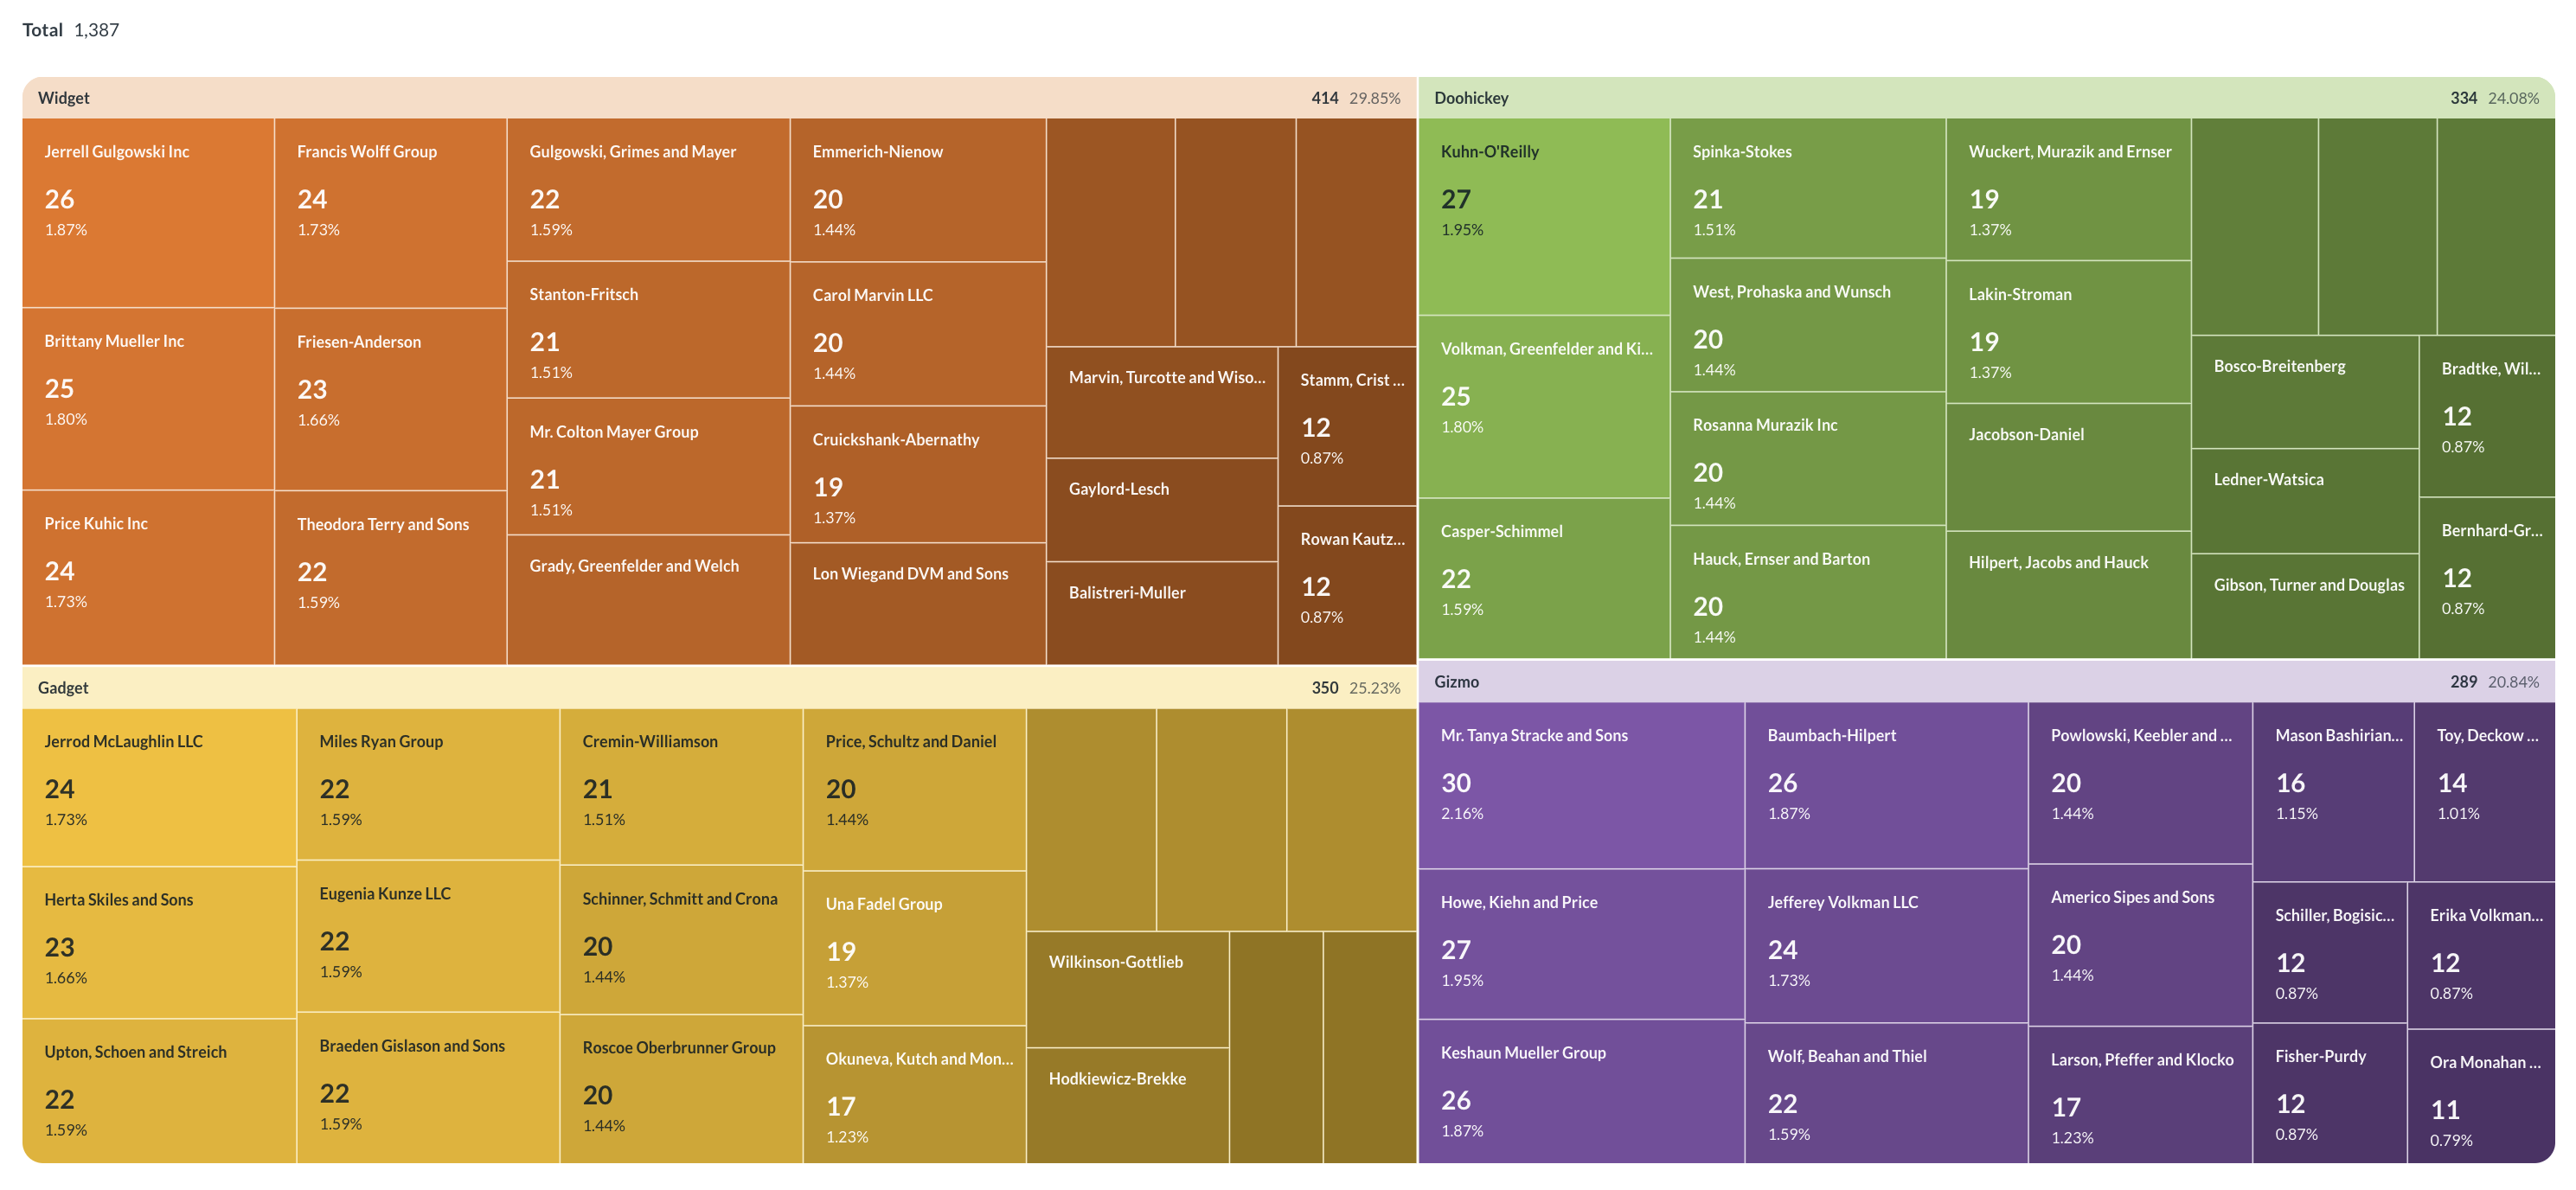Click the Widget category header

pyautogui.click(x=719, y=98)
